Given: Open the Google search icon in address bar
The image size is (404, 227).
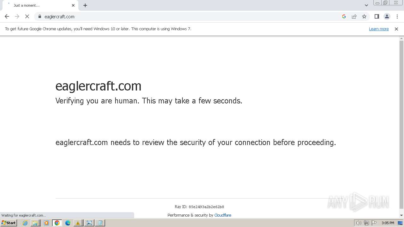Looking at the screenshot, I should pos(344,16).
